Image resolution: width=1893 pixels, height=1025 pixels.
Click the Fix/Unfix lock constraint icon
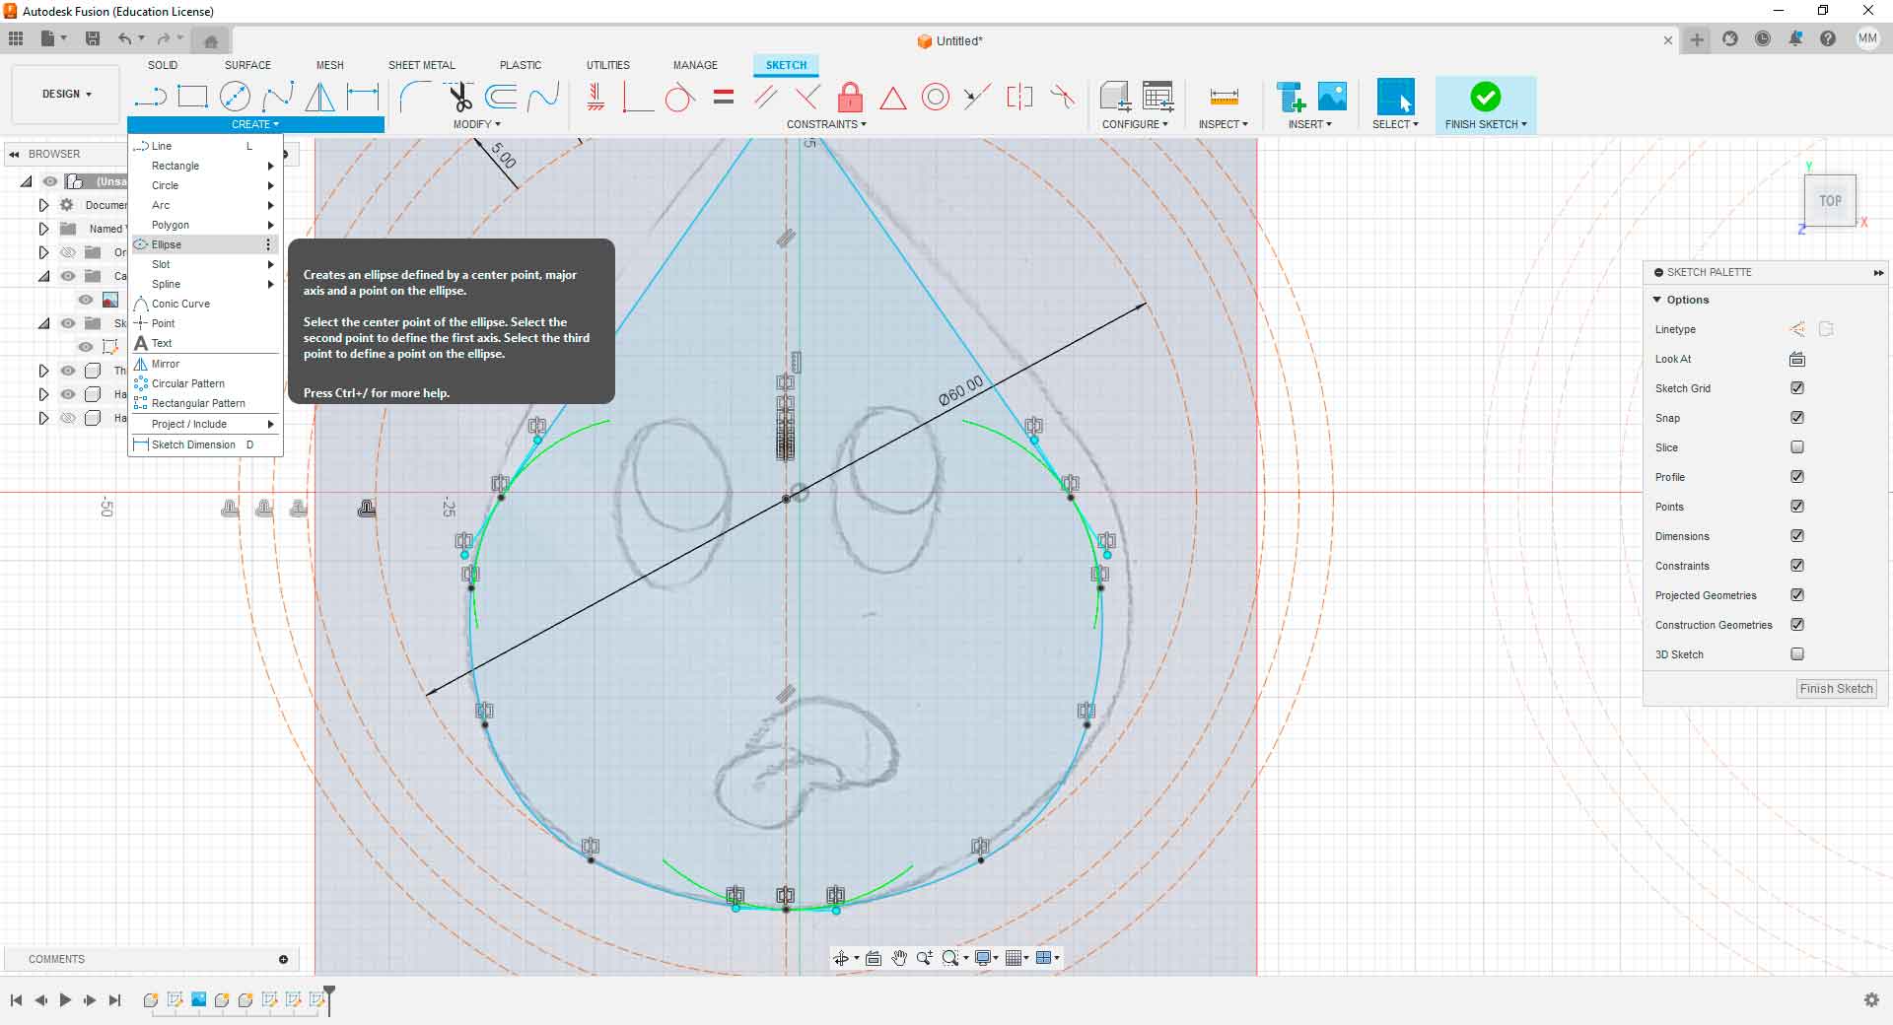coord(850,97)
